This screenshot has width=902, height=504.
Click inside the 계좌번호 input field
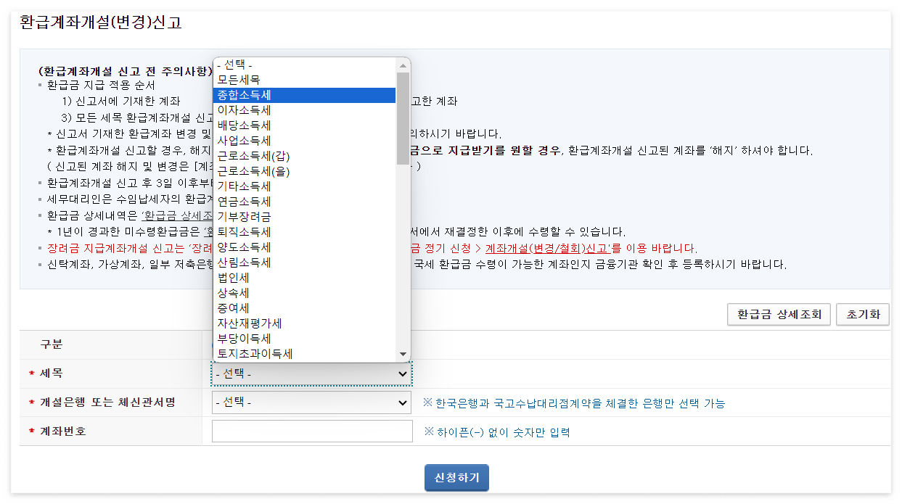tap(311, 430)
